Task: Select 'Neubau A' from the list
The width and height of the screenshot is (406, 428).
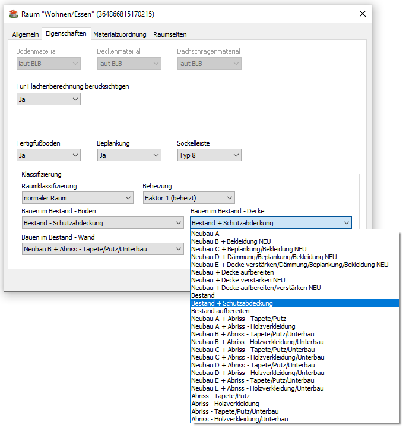Action: click(x=205, y=234)
